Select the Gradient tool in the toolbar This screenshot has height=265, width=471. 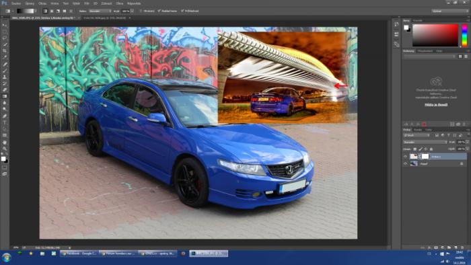[x=5, y=96]
